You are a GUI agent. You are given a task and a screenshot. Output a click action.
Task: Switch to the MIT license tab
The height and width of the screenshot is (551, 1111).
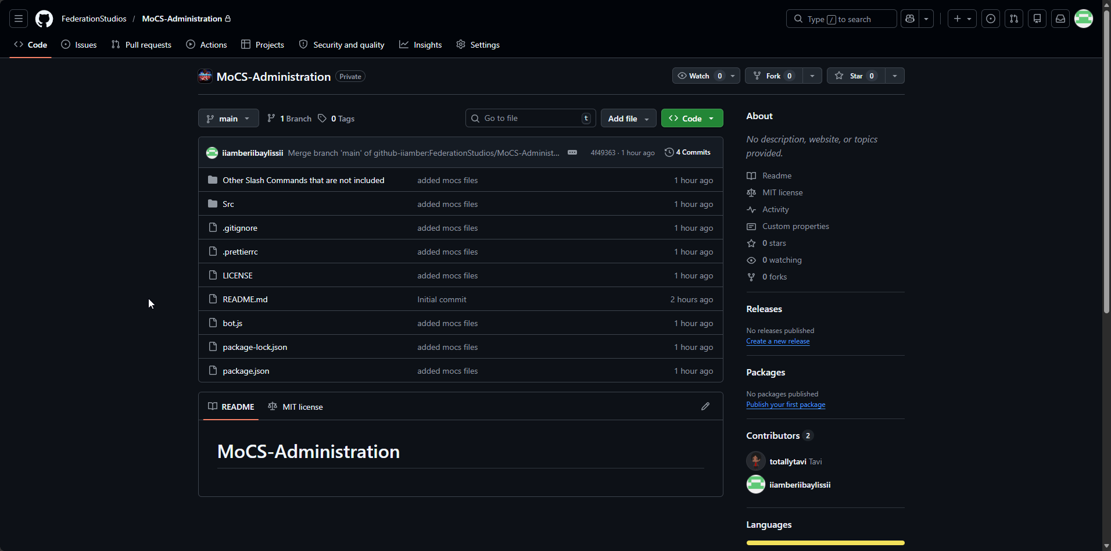tap(295, 406)
